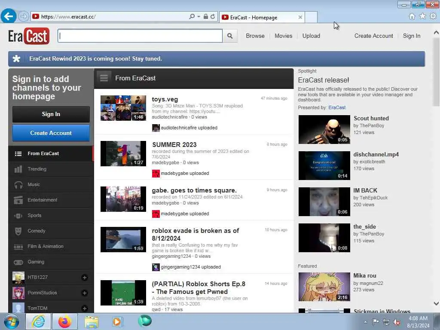This screenshot has height=330, width=440.
Task: Open Windows Media Player from taskbar
Action: (x=117, y=321)
